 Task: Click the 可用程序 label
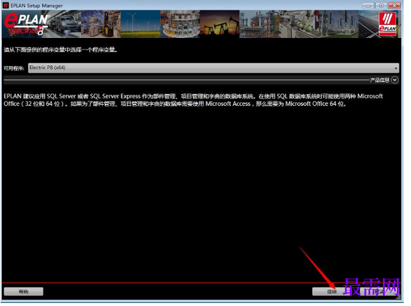coord(14,69)
